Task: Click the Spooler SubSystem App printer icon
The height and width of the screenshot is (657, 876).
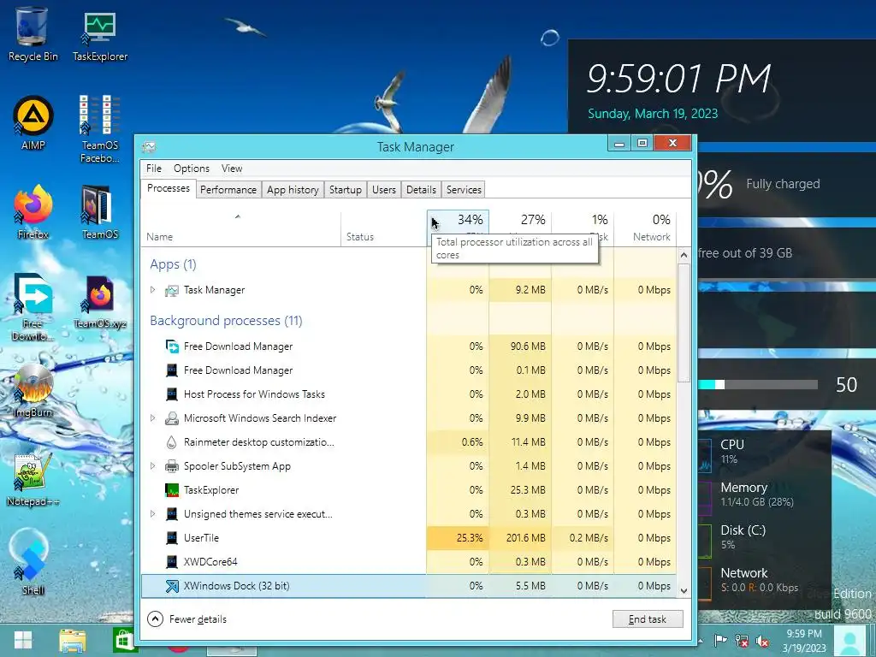Action: pyautogui.click(x=171, y=466)
